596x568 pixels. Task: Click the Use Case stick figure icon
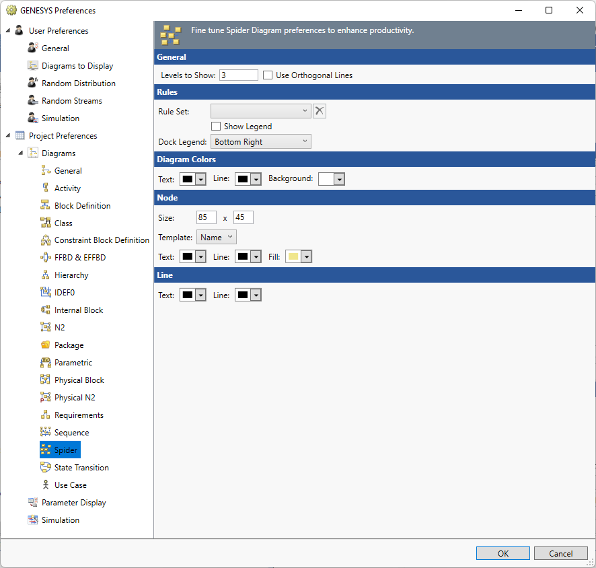pyautogui.click(x=46, y=485)
